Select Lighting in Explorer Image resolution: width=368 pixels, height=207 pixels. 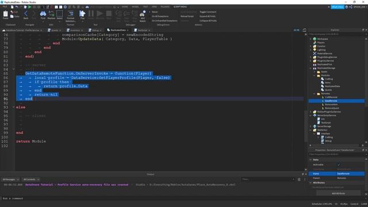click(321, 50)
